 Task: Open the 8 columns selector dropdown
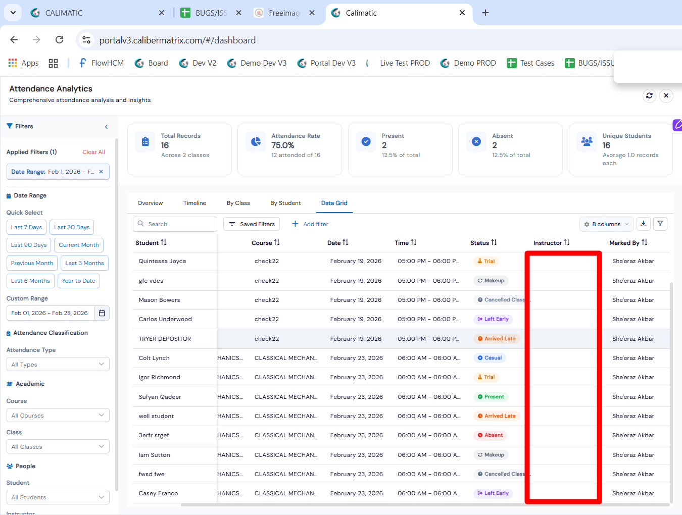606,224
